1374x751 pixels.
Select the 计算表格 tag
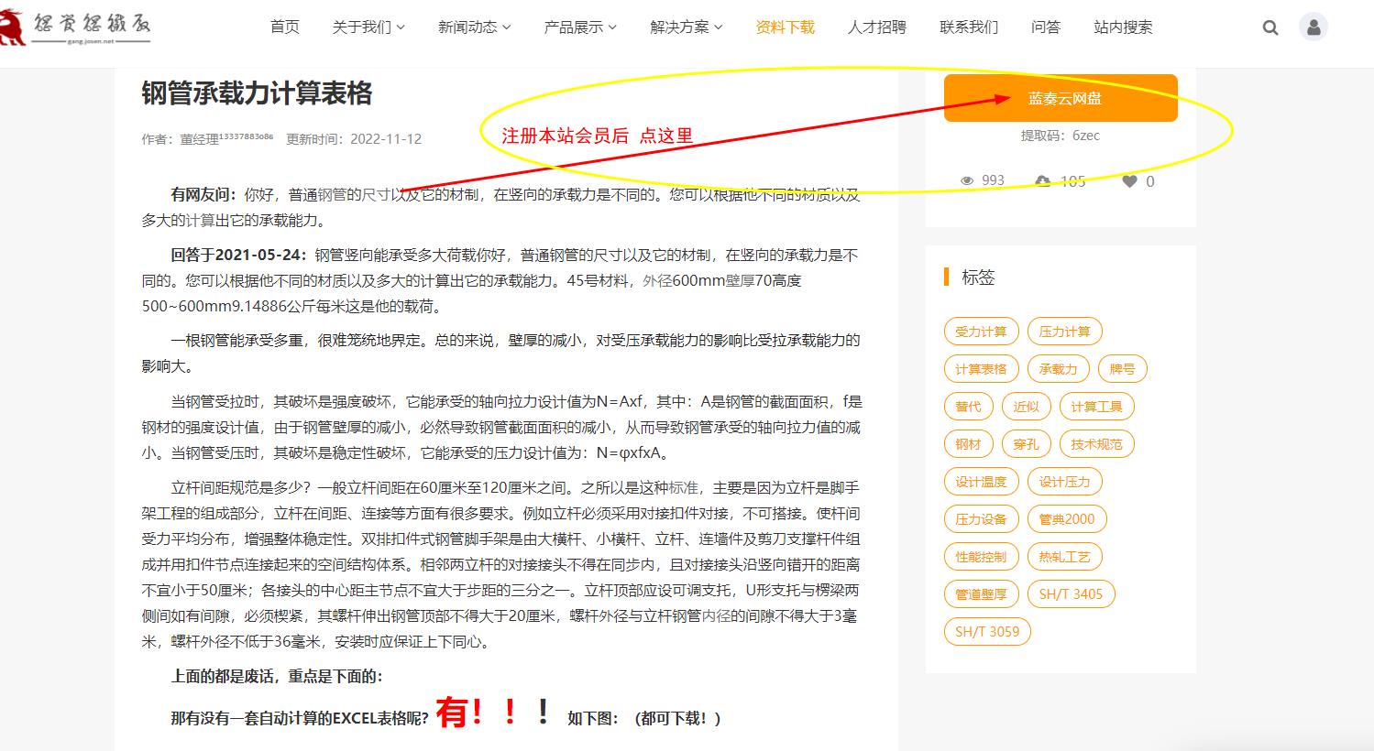coord(981,369)
